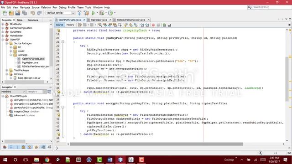Click the editor horizontal scrollbar
Viewport: 292px width, 164px height.
point(156,144)
